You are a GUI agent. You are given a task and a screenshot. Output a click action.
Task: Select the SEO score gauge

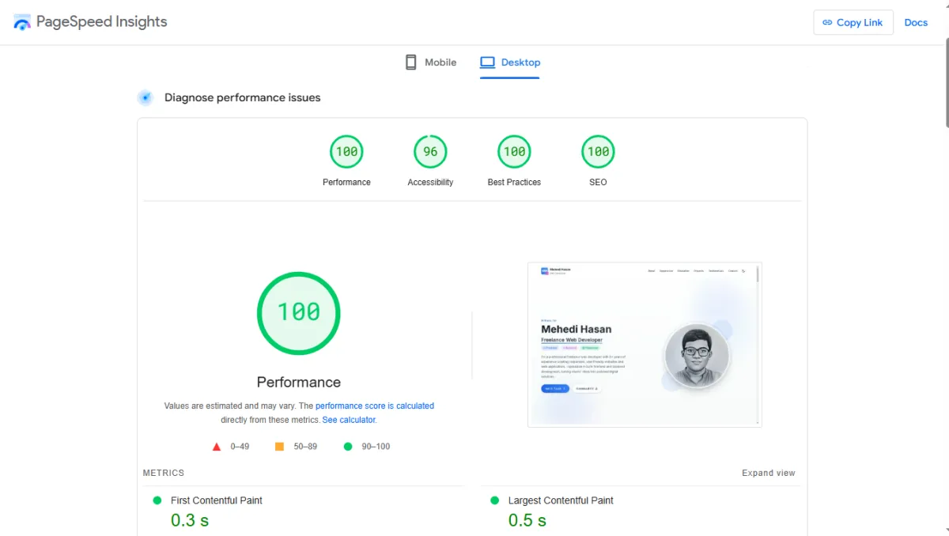pos(598,152)
